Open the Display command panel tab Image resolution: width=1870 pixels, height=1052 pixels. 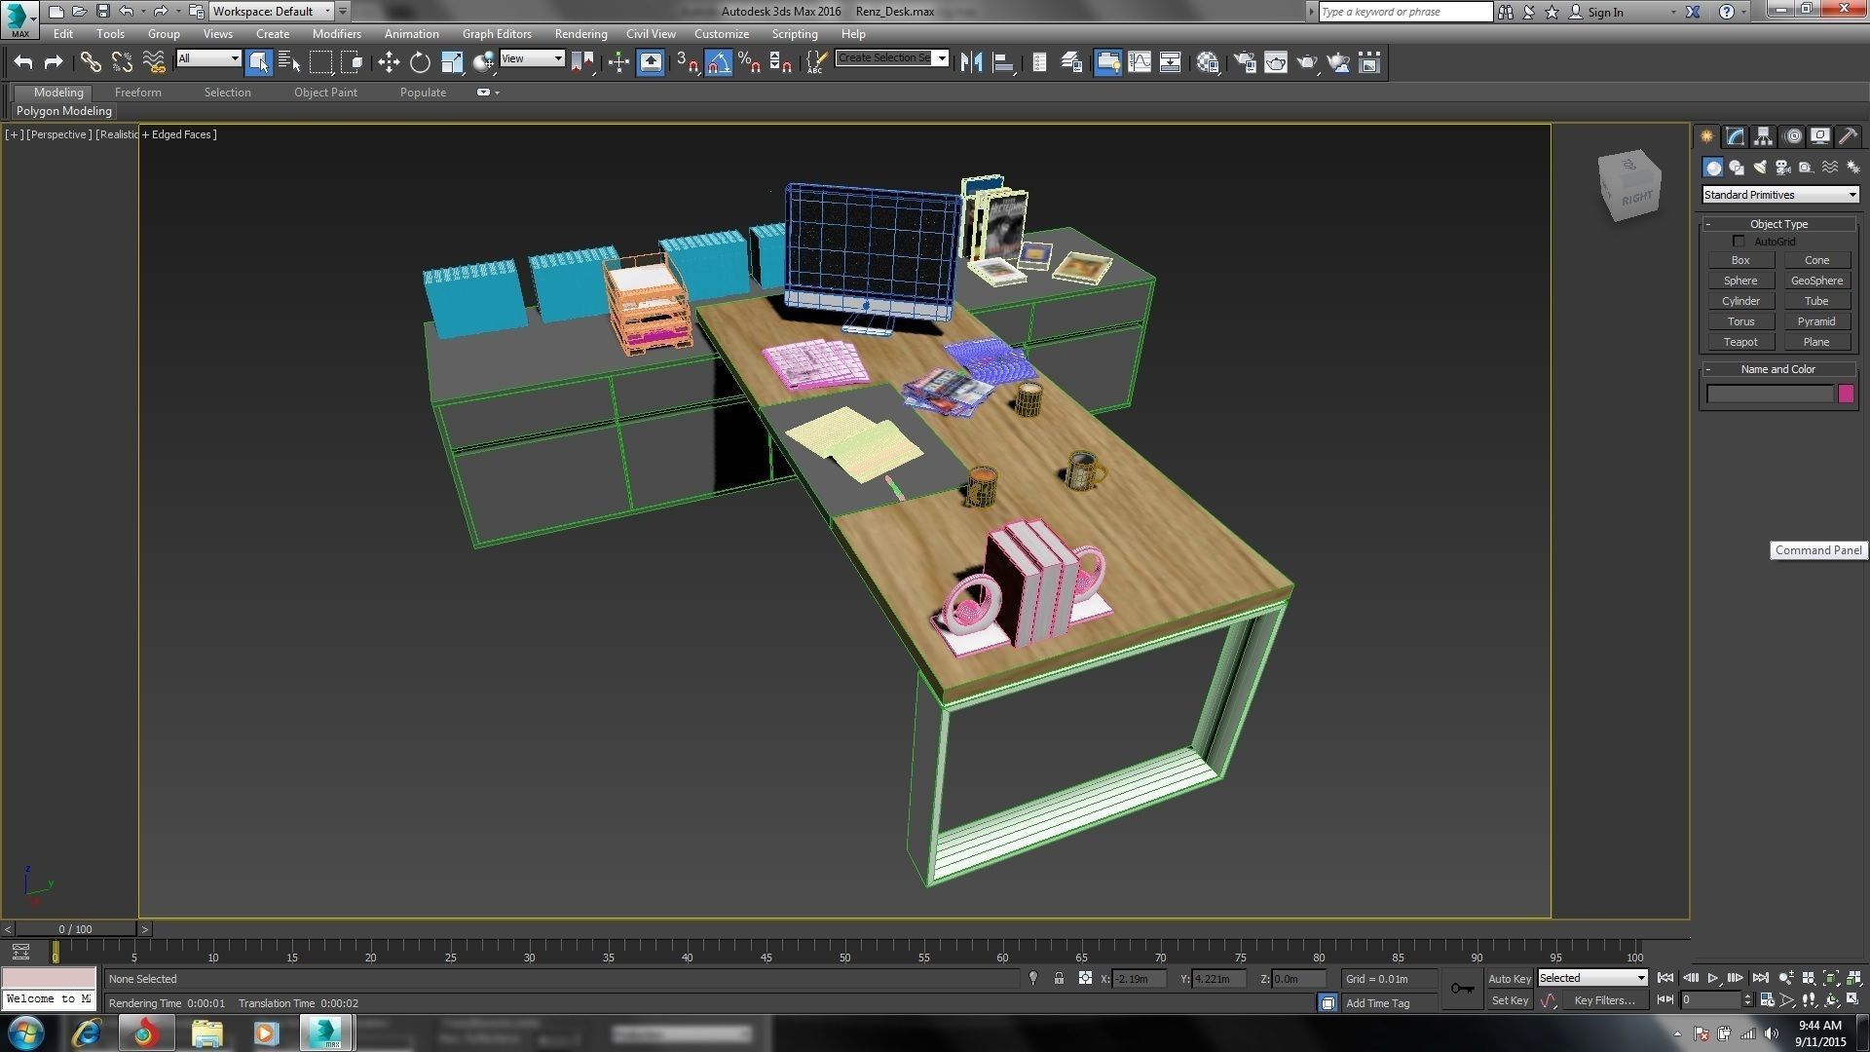[1820, 136]
